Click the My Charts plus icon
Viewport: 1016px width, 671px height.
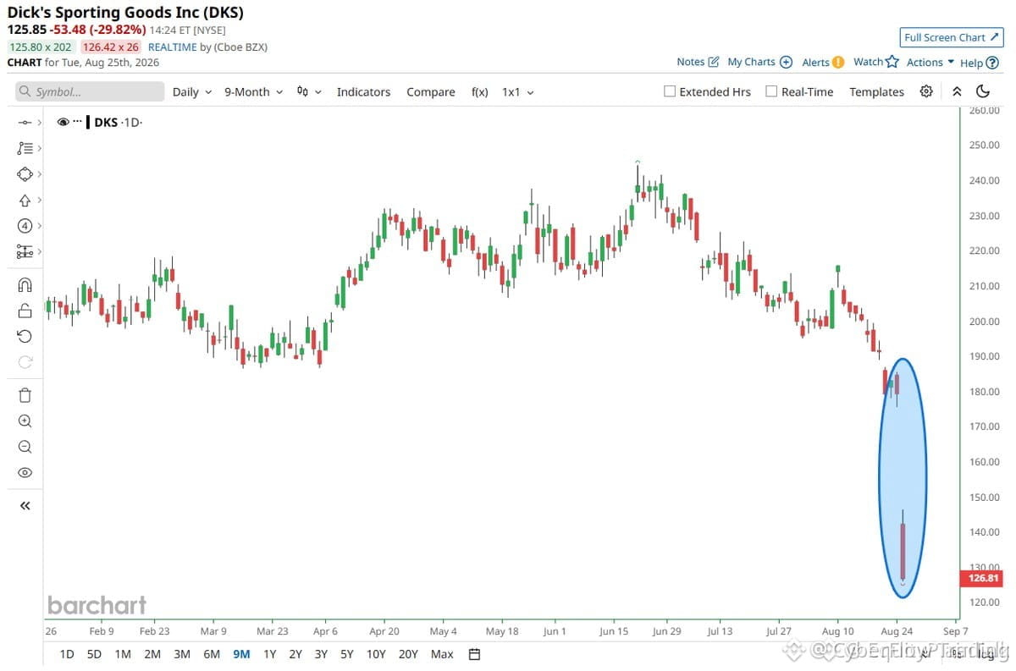click(786, 62)
